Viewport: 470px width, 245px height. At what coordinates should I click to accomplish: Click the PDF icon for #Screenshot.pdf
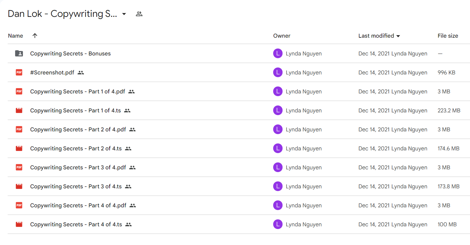(x=19, y=72)
